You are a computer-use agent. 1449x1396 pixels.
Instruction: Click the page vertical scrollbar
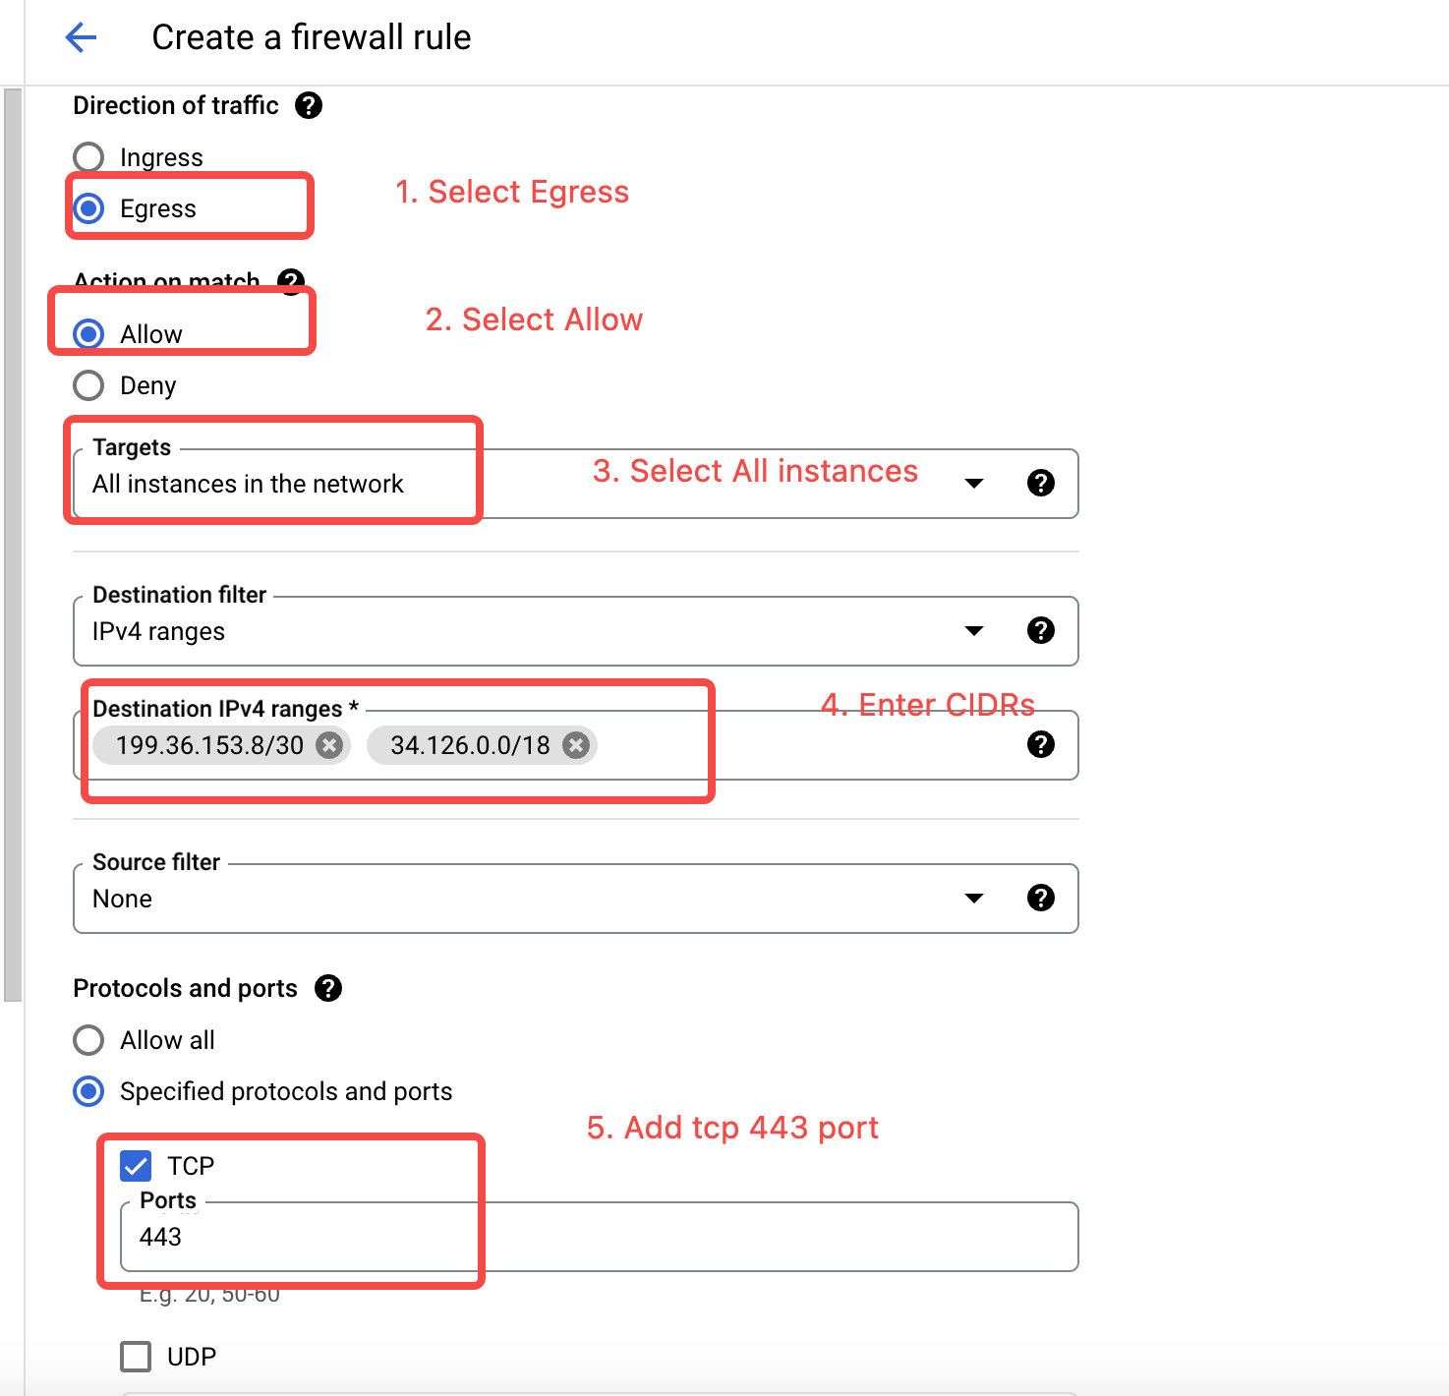click(13, 546)
